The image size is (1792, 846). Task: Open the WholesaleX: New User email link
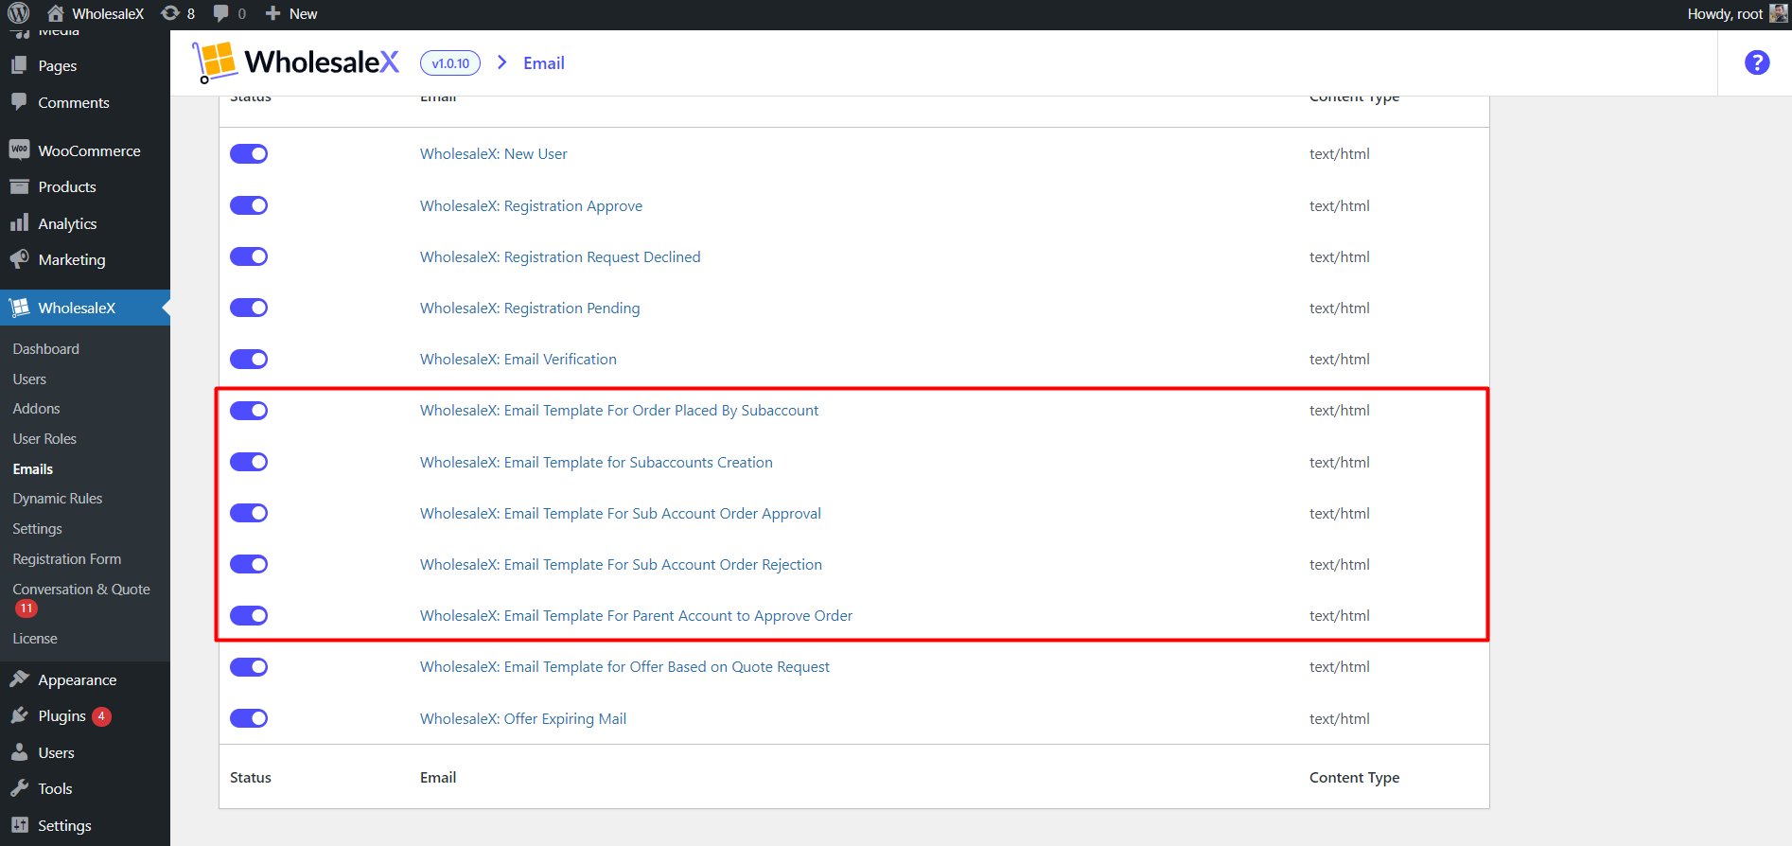click(x=494, y=153)
